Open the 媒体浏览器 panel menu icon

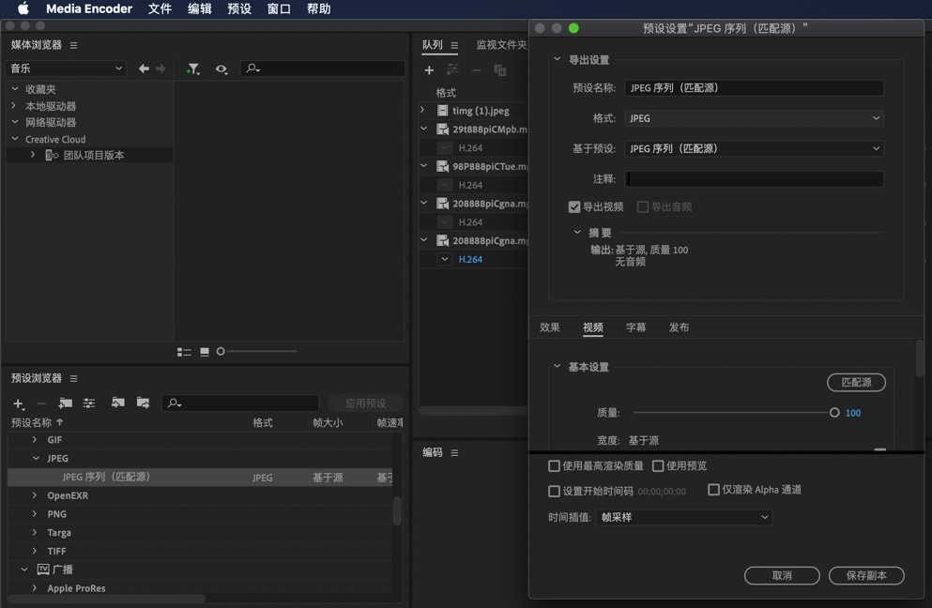(x=74, y=45)
